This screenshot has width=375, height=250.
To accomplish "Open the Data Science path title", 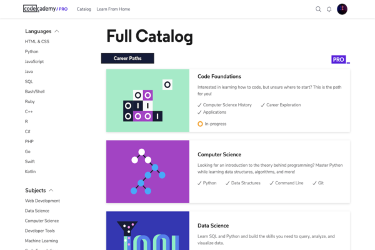I will (x=213, y=226).
